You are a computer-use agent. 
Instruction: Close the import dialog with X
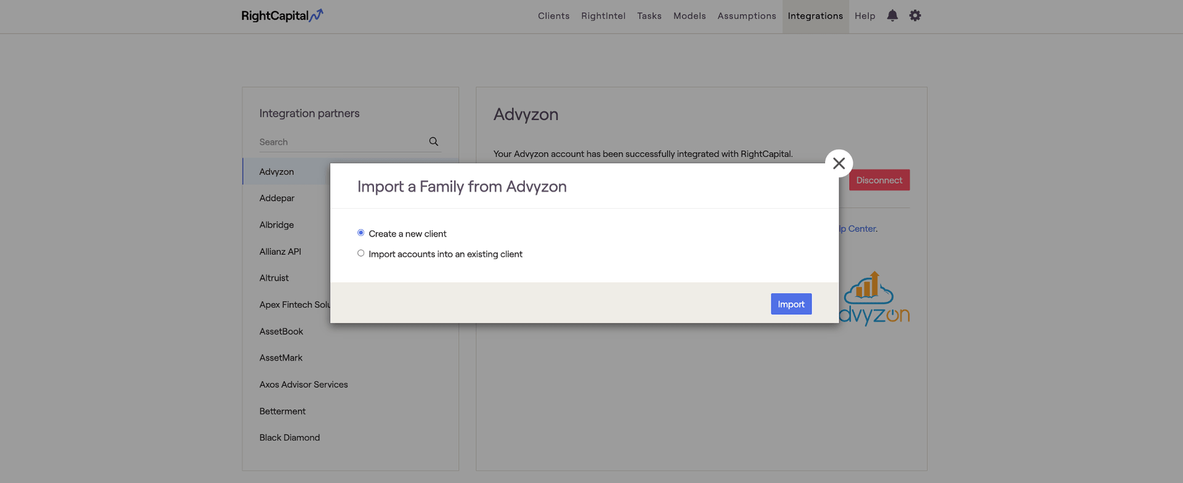839,163
